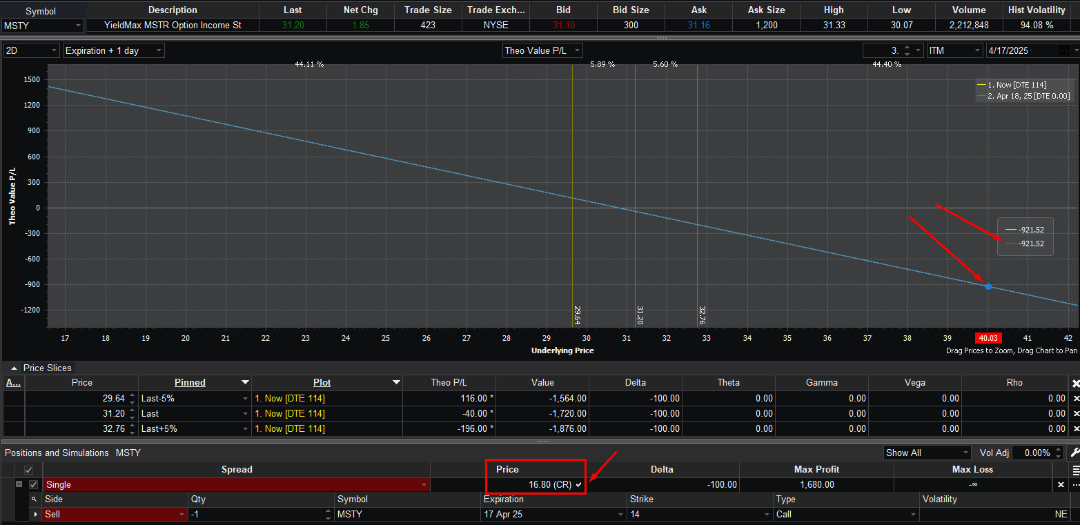Click the blue data point on the P/L line
The height and width of the screenshot is (525, 1080).
pos(988,286)
